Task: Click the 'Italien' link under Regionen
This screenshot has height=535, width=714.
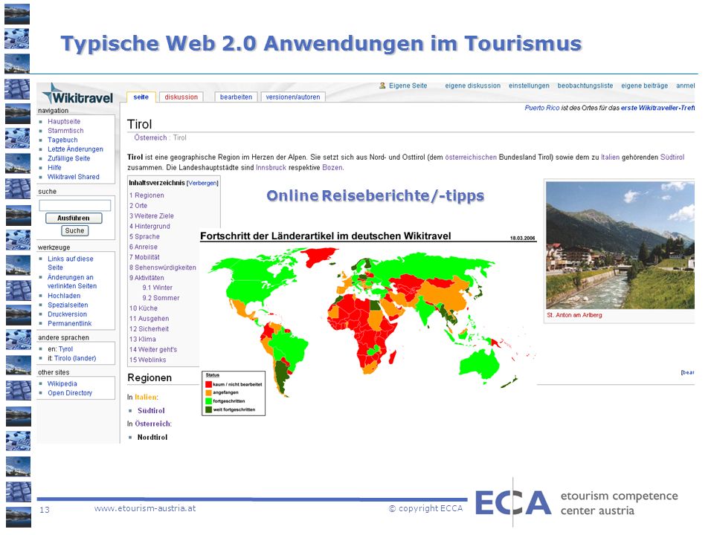Action: point(146,397)
